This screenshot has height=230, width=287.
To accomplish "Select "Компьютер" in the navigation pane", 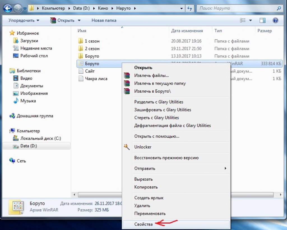I will 25,131.
